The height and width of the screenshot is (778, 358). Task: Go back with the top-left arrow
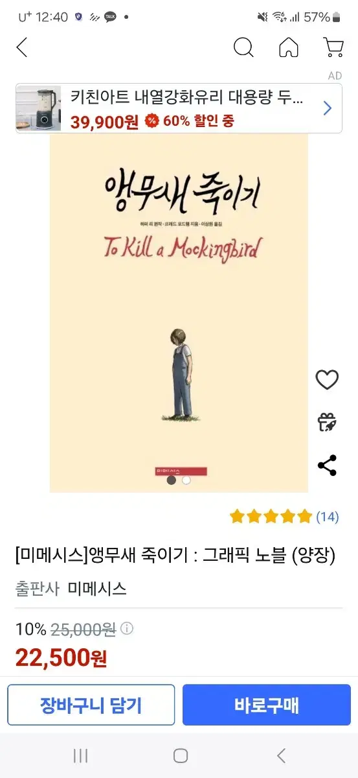pyautogui.click(x=22, y=47)
